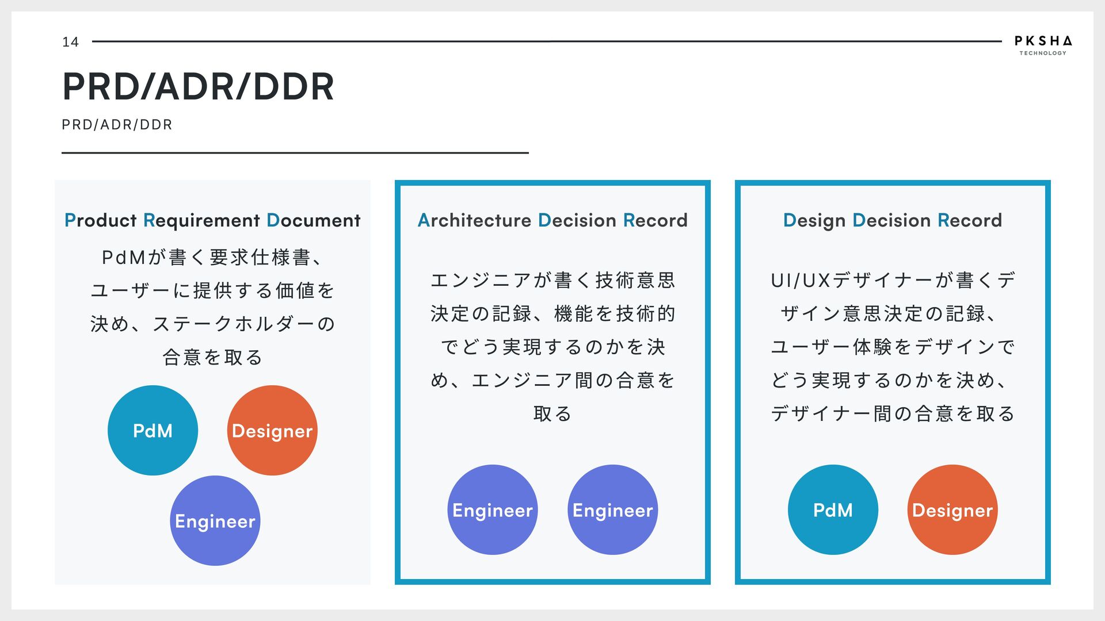The height and width of the screenshot is (621, 1105).
Task: Click the Design Decision Record heading
Action: tap(893, 220)
